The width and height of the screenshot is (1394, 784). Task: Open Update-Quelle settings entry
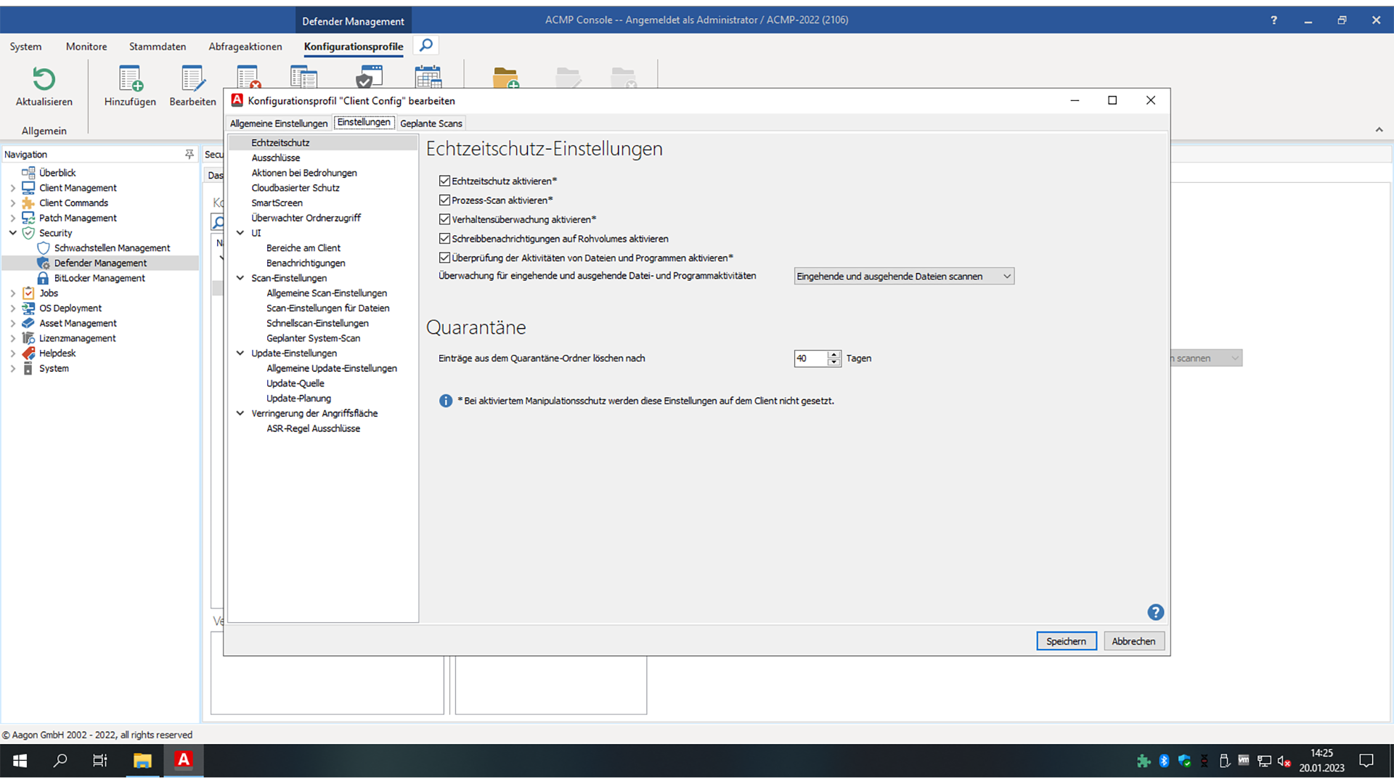(x=295, y=383)
